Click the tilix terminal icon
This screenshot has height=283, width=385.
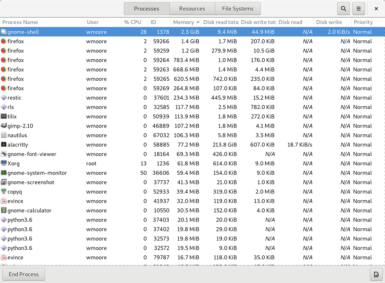pyautogui.click(x=4, y=116)
